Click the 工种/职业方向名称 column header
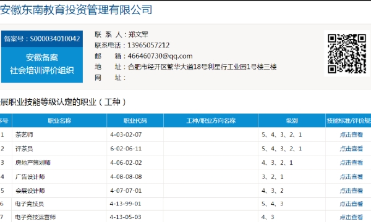 (211, 121)
